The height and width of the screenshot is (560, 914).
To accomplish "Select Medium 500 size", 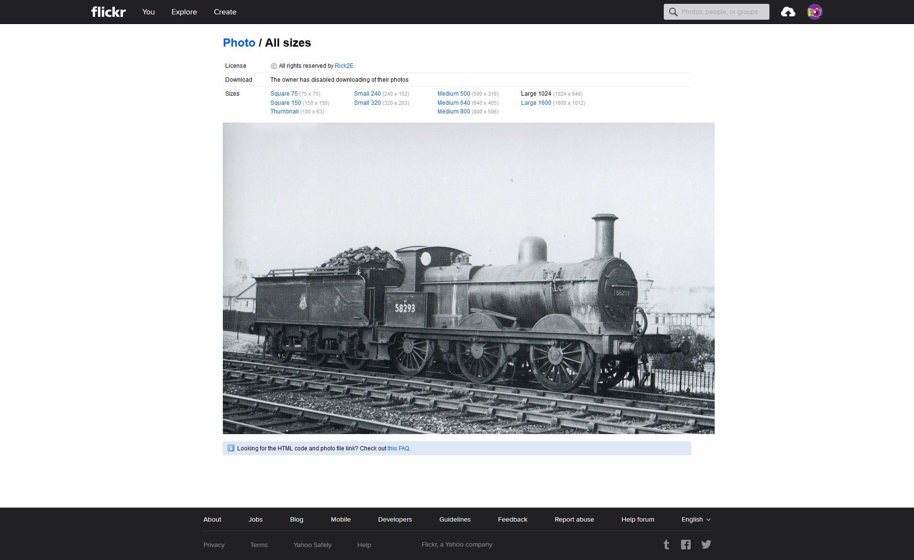I will tap(453, 94).
